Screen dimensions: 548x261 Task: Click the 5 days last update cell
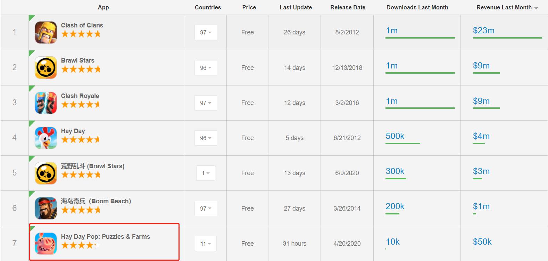[x=294, y=138]
